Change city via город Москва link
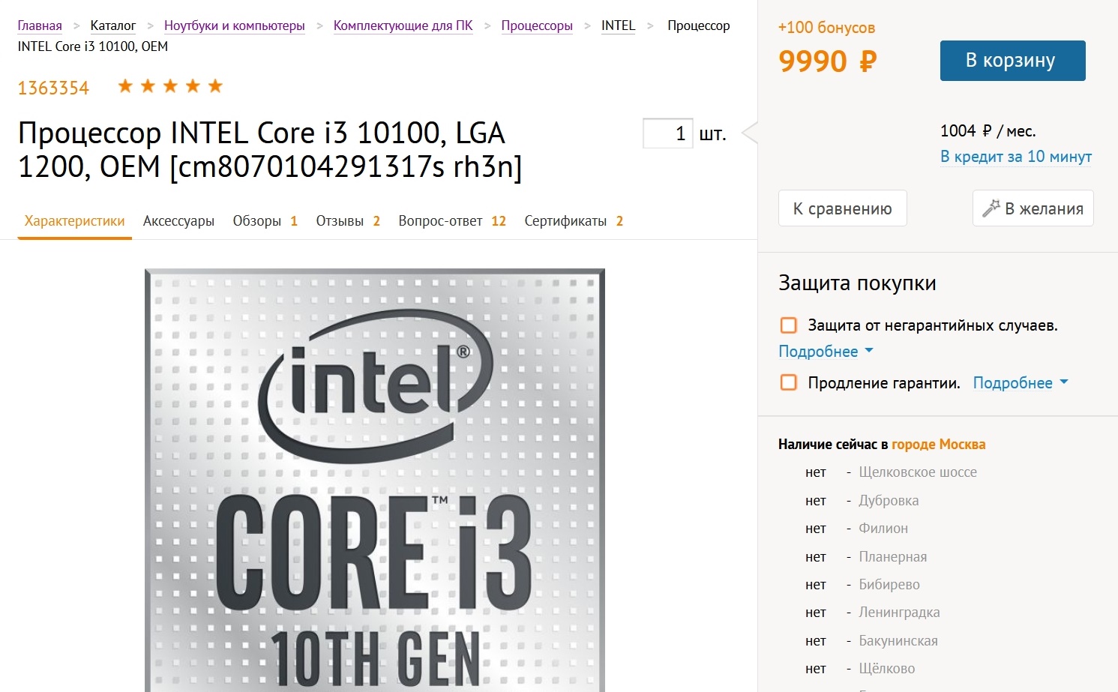This screenshot has height=692, width=1118. click(938, 445)
